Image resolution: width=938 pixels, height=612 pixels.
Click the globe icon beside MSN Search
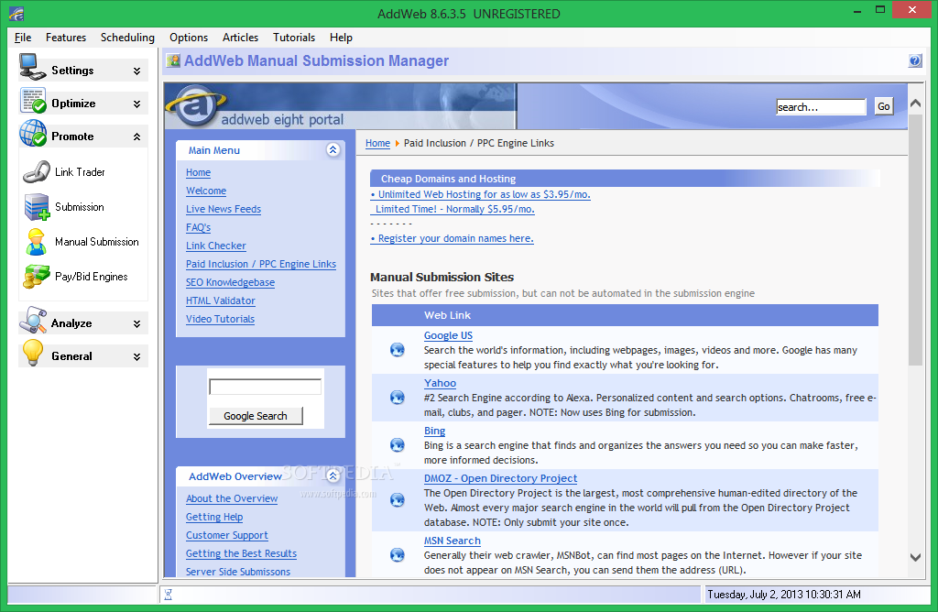pos(398,555)
